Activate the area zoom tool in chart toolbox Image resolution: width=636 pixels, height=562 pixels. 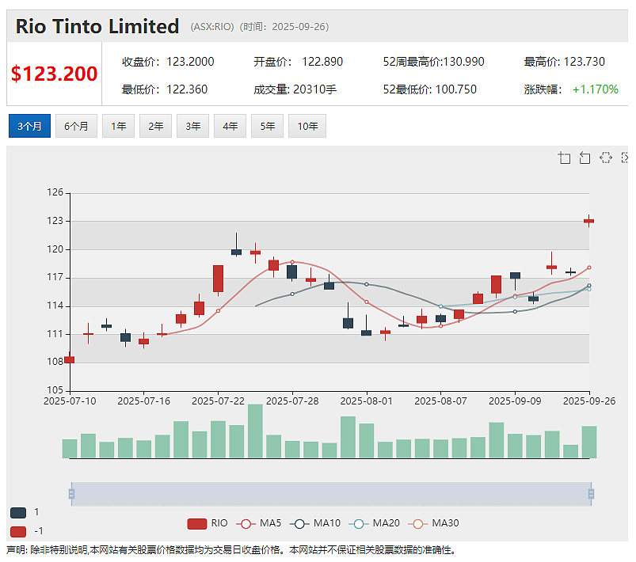coord(564,158)
